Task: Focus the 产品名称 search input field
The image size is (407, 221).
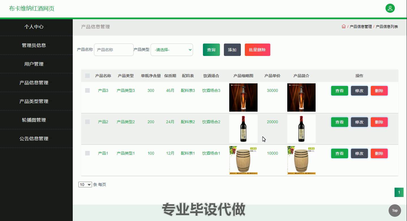Action: (x=114, y=50)
